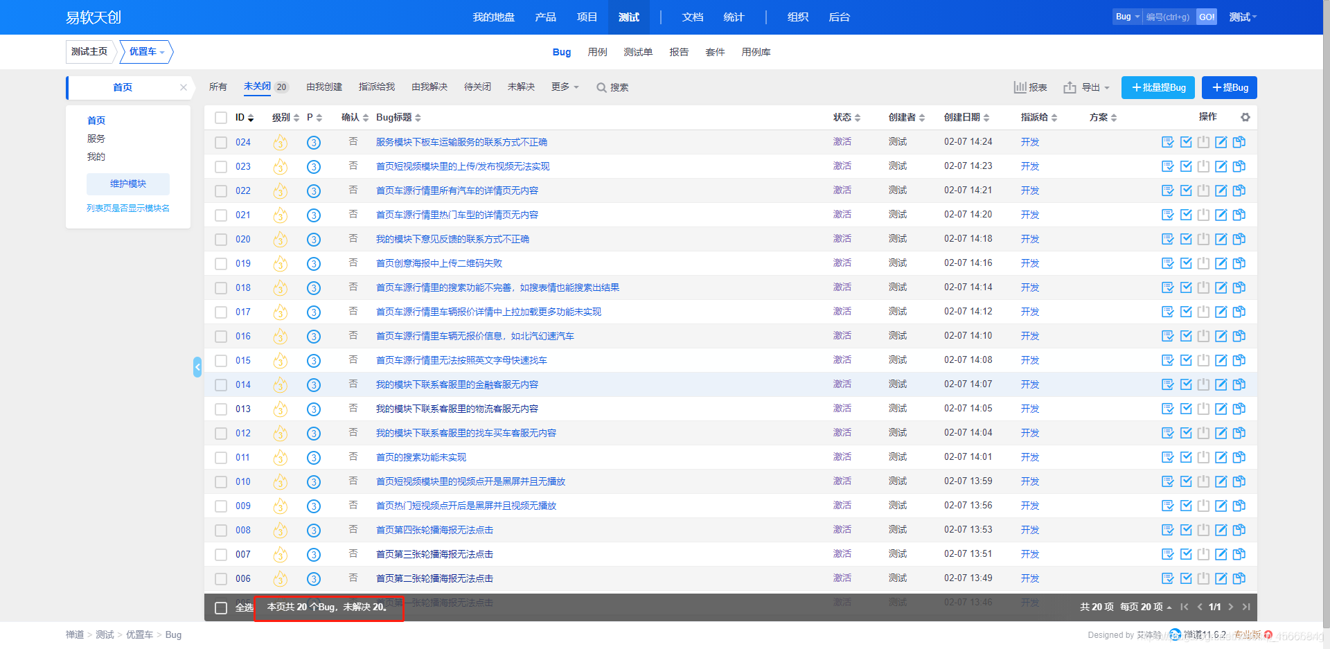Toggle the 全选 select-all checkbox in footer
This screenshot has width=1330, height=649.
click(221, 608)
